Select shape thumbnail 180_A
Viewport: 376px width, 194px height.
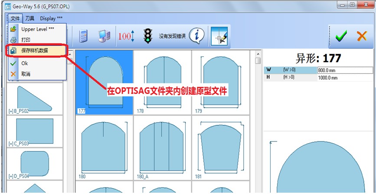163,148
